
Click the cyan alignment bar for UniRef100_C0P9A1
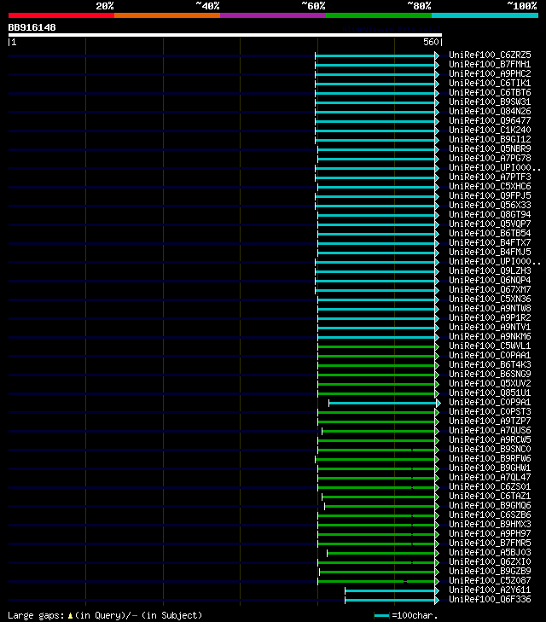[382, 403]
